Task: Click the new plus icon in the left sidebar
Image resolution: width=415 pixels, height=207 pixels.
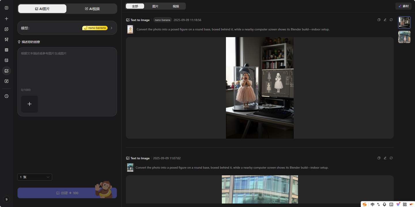Action: point(7,19)
